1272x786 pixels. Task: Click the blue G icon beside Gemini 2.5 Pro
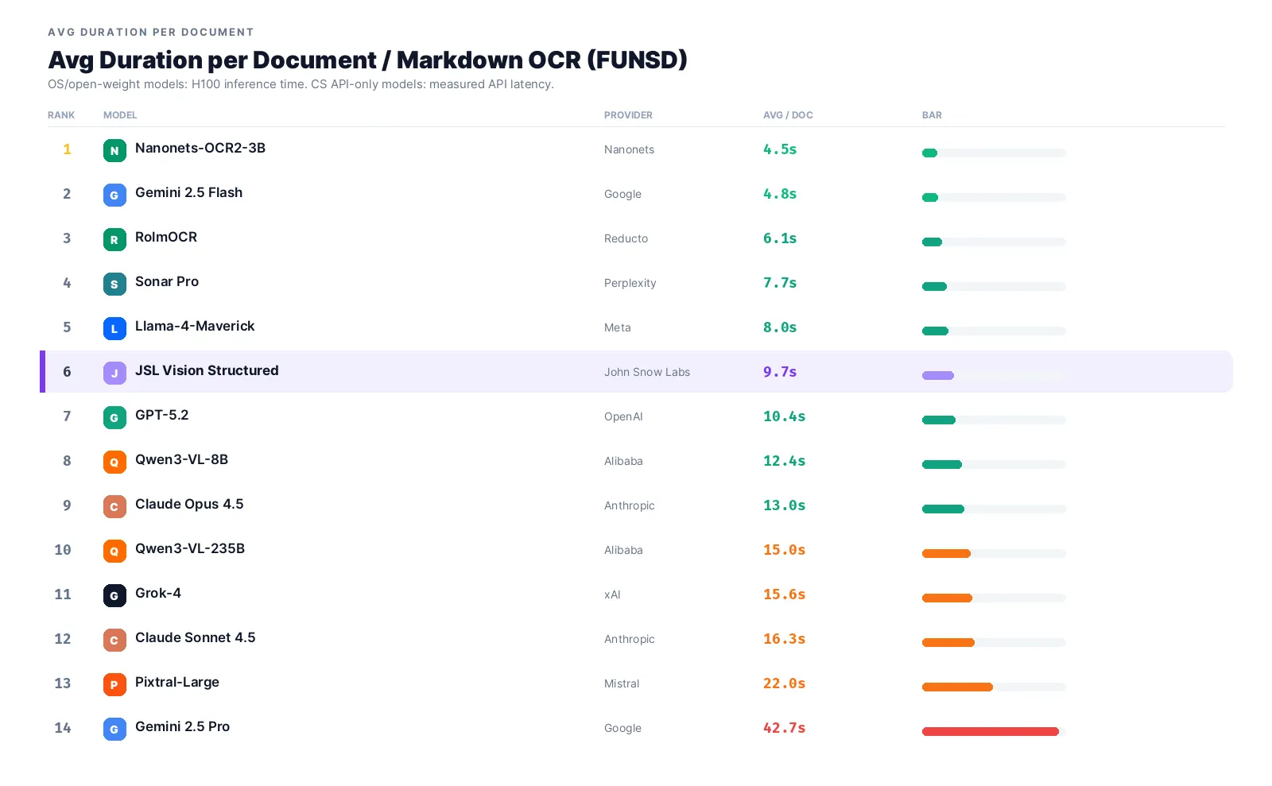tap(114, 729)
